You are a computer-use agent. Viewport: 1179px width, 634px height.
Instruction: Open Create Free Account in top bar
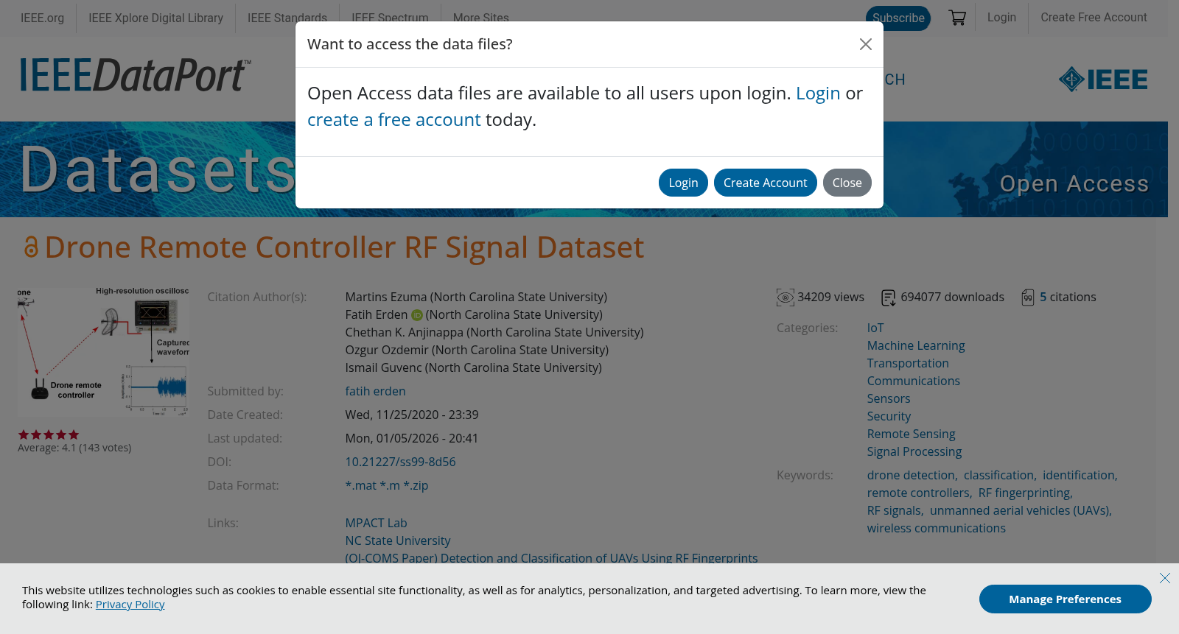(x=1094, y=18)
